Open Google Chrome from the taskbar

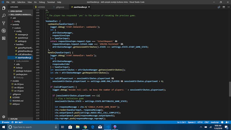85,127
